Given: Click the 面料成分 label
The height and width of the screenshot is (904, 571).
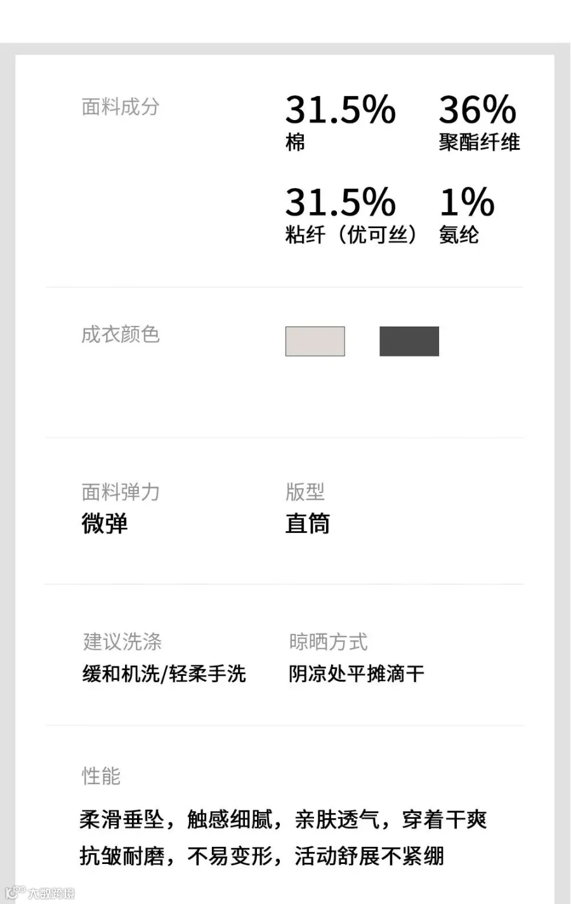Looking at the screenshot, I should click(x=121, y=107).
